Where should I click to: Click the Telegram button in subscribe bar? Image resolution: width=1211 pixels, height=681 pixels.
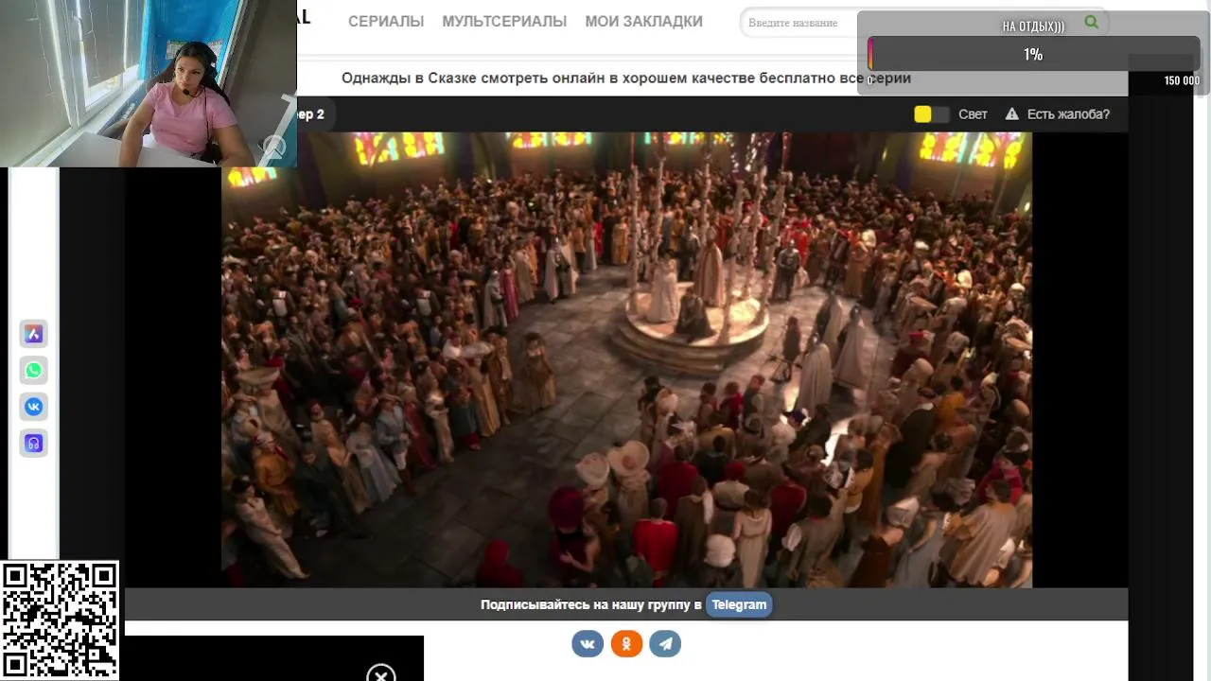coord(739,604)
